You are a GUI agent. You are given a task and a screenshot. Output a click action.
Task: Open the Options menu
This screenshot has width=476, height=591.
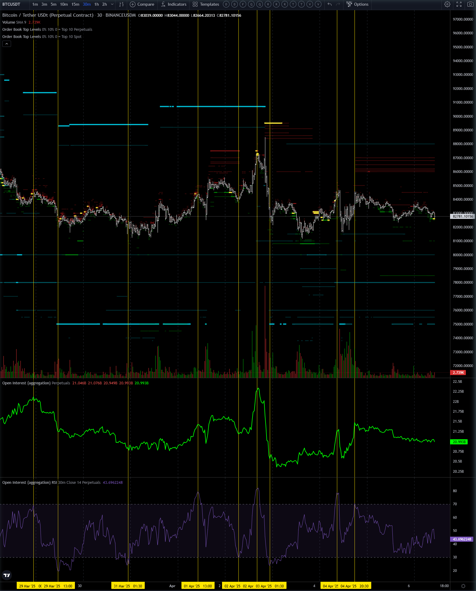coord(358,4)
